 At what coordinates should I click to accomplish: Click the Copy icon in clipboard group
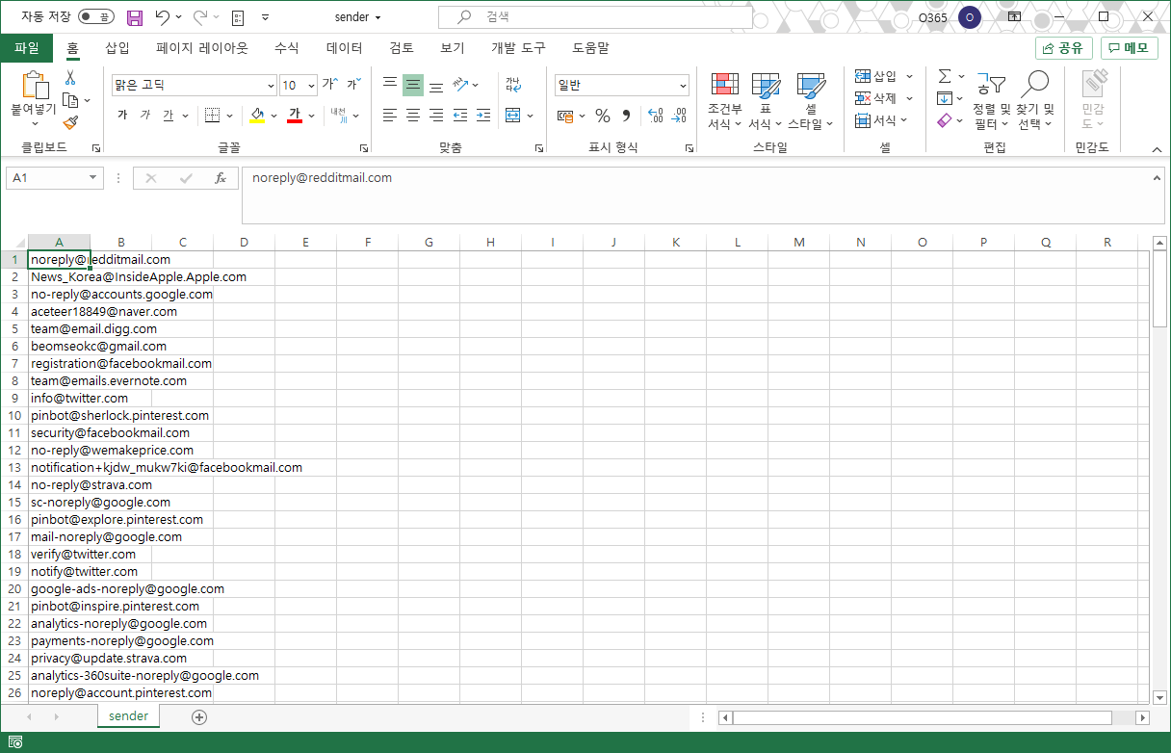point(70,100)
